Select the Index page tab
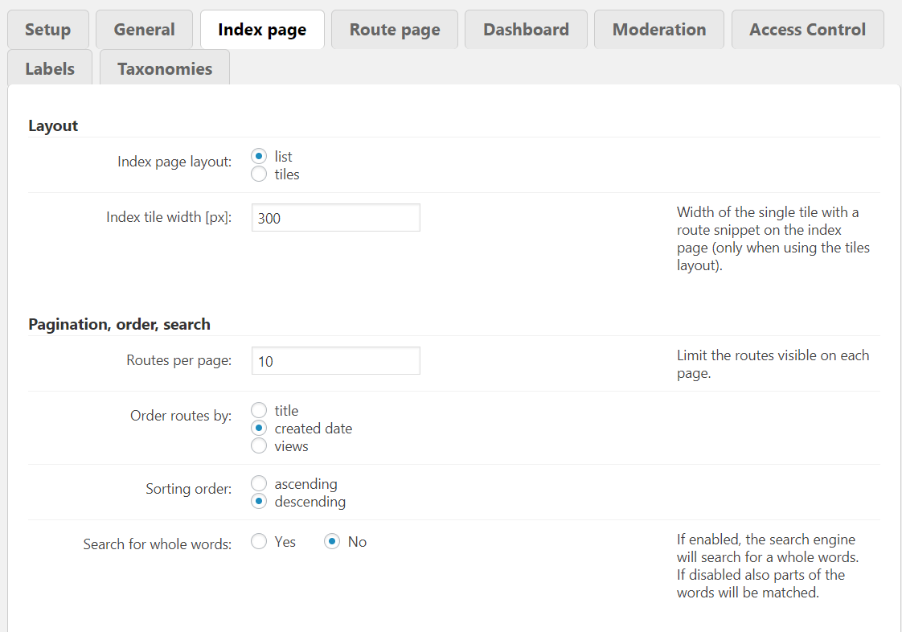 (x=262, y=30)
